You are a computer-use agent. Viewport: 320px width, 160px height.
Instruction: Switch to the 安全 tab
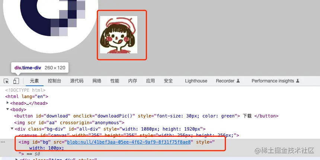pos(168,81)
